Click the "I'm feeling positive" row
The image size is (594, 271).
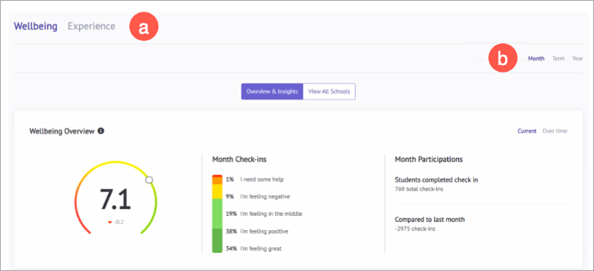coord(256,231)
